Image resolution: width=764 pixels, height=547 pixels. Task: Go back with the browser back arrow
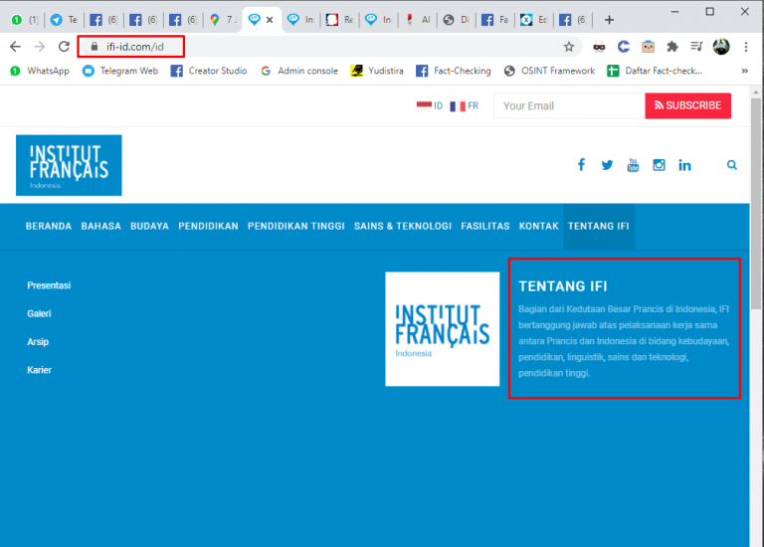click(15, 47)
